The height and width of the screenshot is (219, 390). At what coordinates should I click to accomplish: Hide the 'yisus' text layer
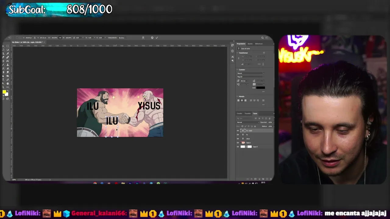238,139
